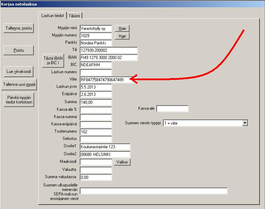The width and height of the screenshot is (265, 209).
Task: Click the Valitse button for Maakoodi
Action: point(122,162)
